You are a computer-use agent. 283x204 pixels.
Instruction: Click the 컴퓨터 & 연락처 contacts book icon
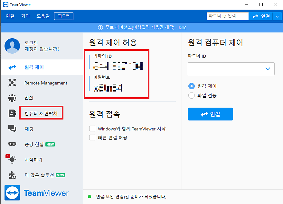tap(12, 113)
